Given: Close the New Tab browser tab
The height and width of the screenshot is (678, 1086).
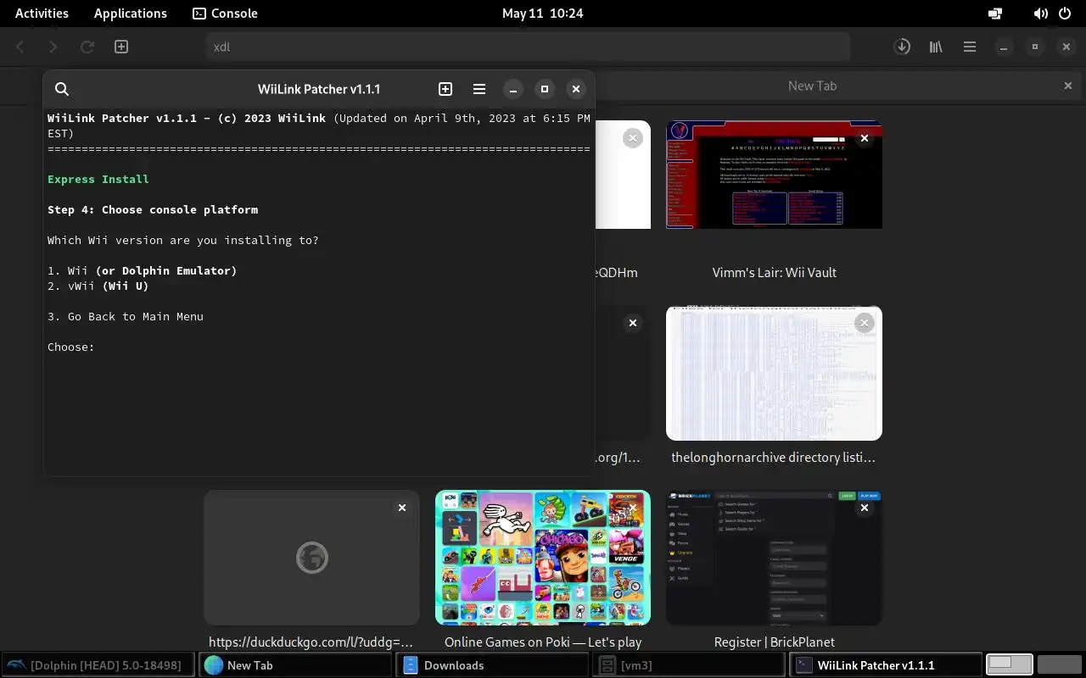Looking at the screenshot, I should (1068, 86).
